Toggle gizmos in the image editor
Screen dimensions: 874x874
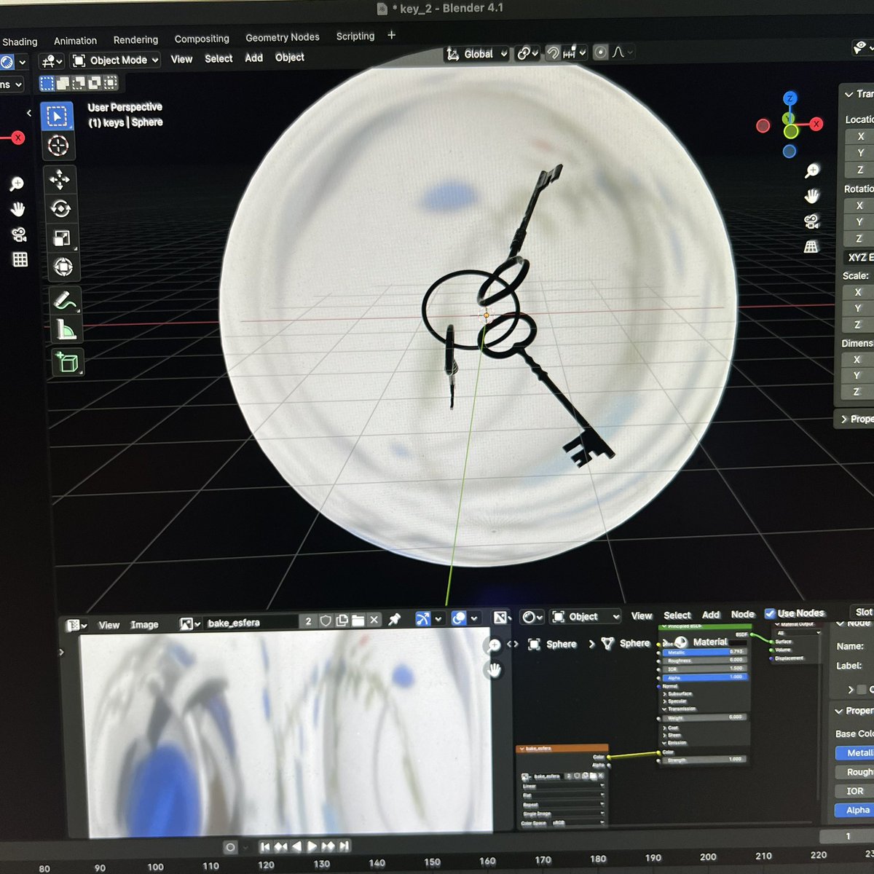[422, 618]
